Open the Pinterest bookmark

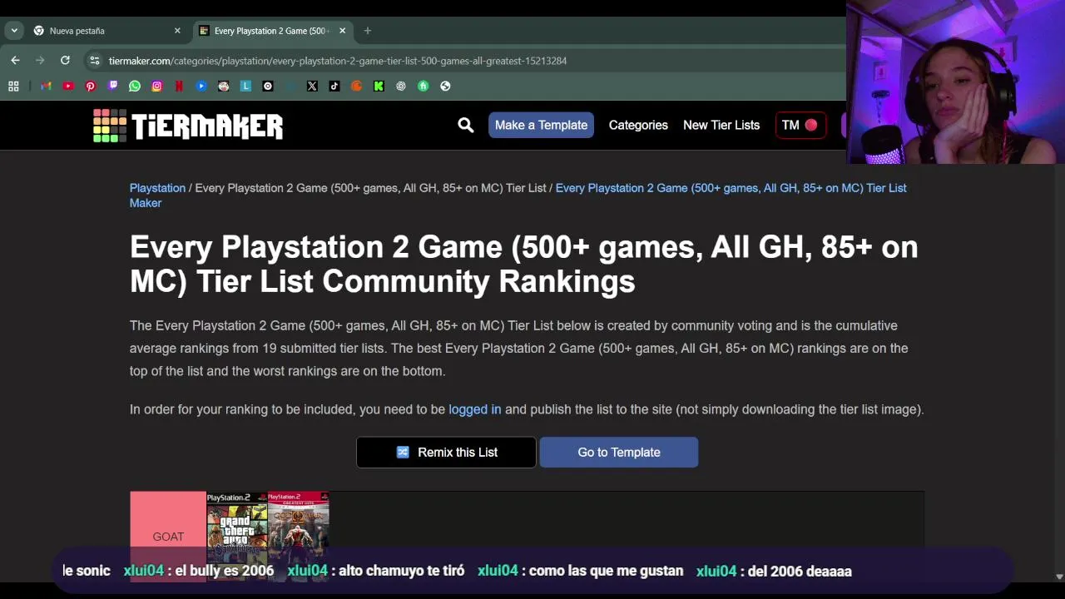(91, 86)
